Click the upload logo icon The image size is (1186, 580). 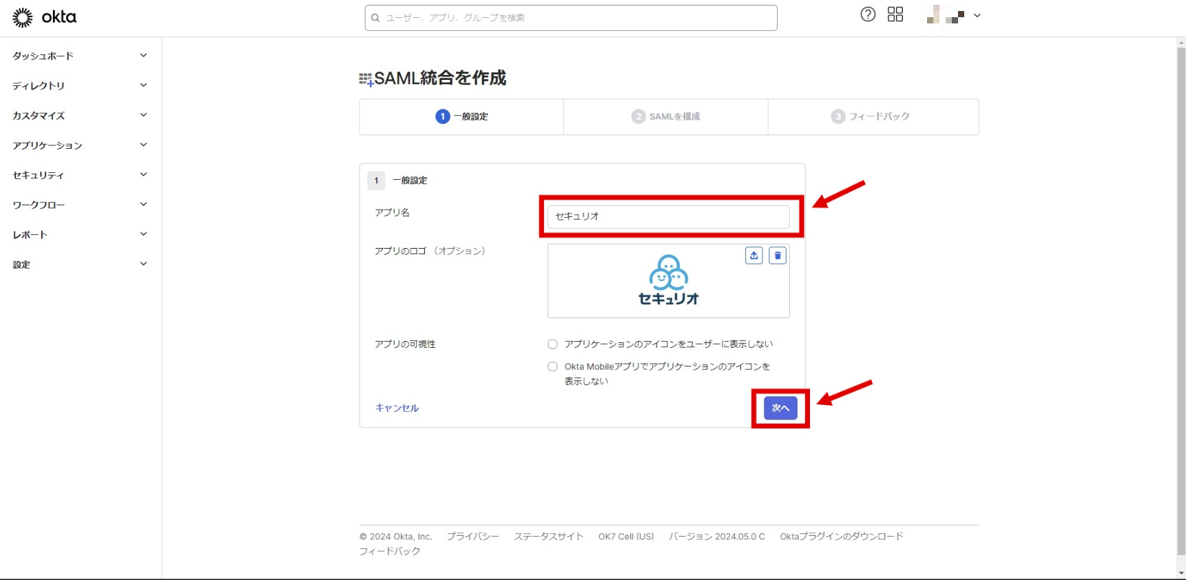(x=754, y=256)
